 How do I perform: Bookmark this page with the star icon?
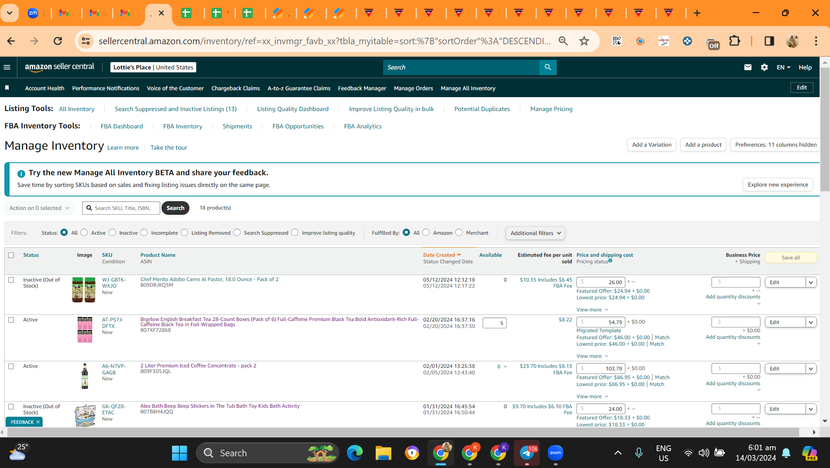[584, 41]
